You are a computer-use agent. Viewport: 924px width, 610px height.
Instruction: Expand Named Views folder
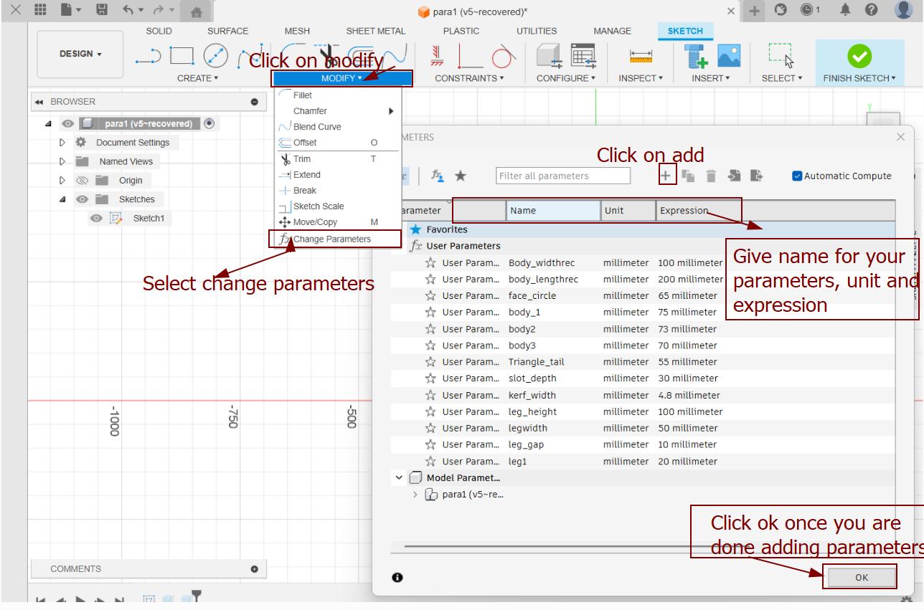click(x=62, y=161)
